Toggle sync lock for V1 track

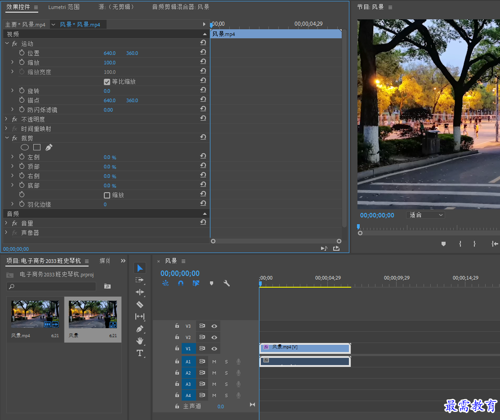202,348
